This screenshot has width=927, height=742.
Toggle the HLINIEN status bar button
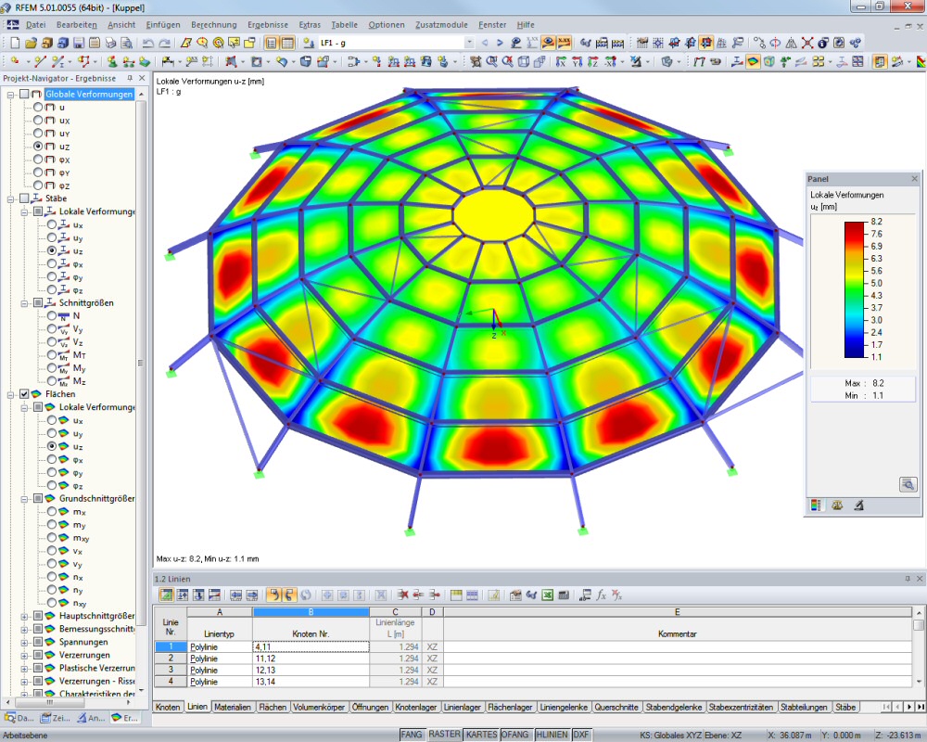point(552,735)
